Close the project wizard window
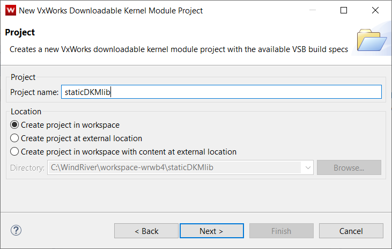Image resolution: width=392 pixels, height=249 pixels. [x=375, y=10]
